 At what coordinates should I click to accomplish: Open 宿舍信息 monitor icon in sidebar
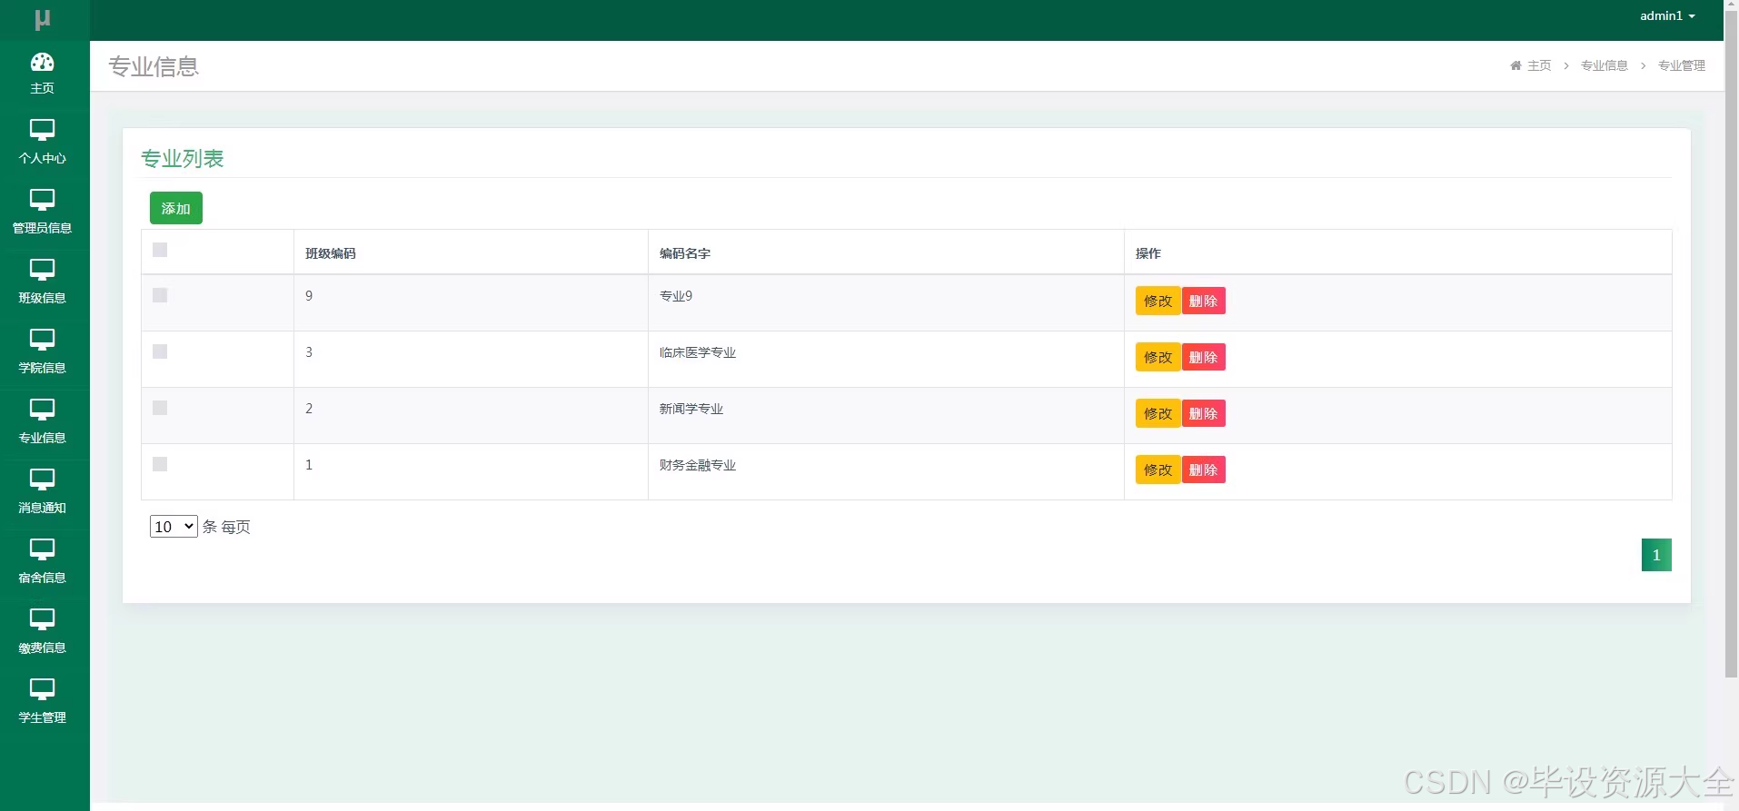(x=43, y=549)
